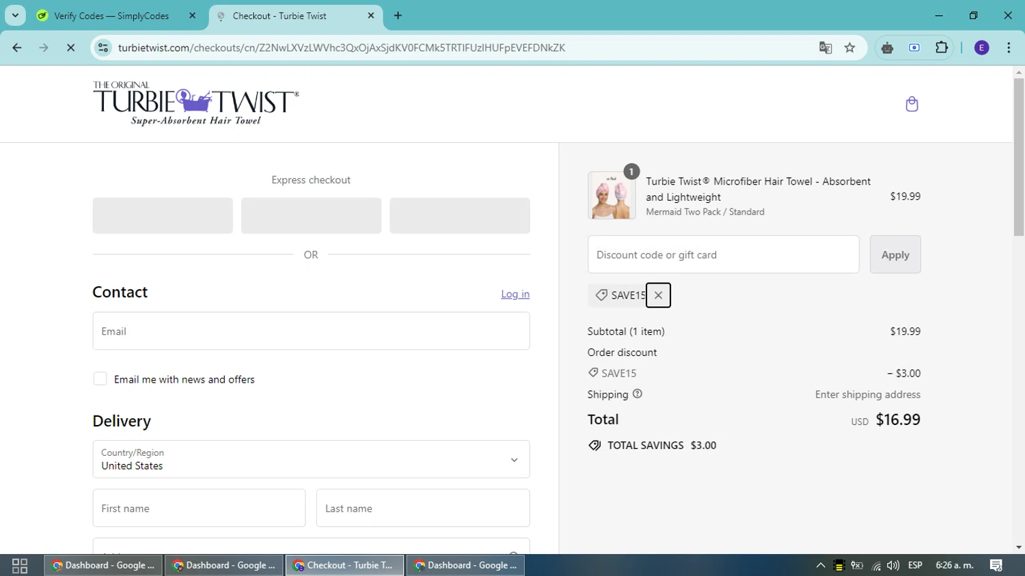Open the Chrome profile avatar E
This screenshot has width=1025, height=576.
pyautogui.click(x=981, y=48)
